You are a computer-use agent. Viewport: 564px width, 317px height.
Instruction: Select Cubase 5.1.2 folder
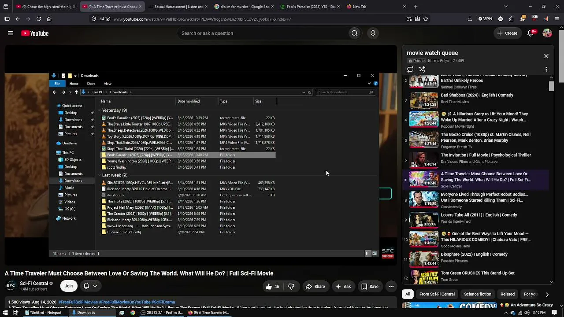pyautogui.click(x=124, y=232)
